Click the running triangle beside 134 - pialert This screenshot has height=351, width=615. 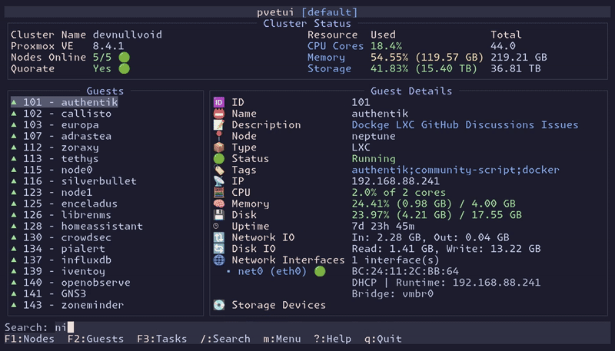(x=14, y=249)
